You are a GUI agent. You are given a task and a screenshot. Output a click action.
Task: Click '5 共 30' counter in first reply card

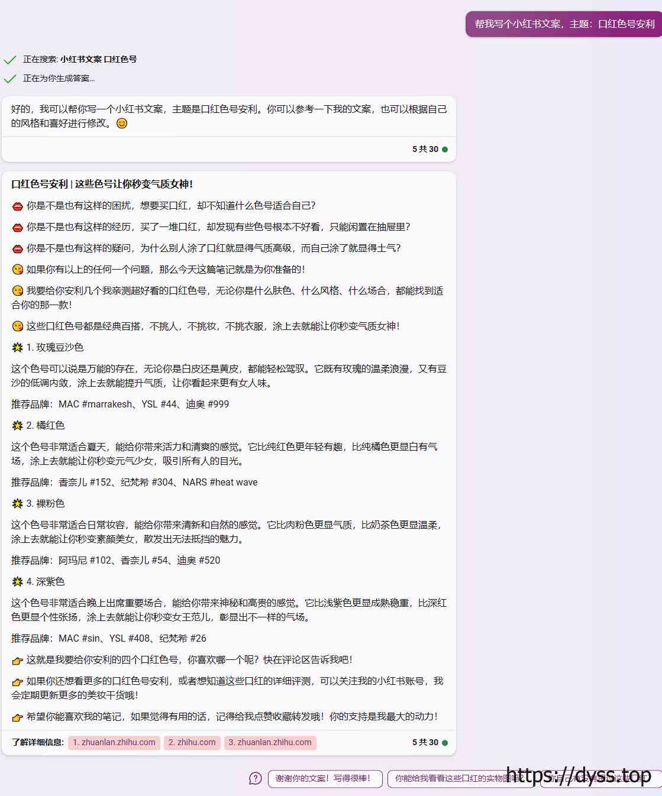425,149
